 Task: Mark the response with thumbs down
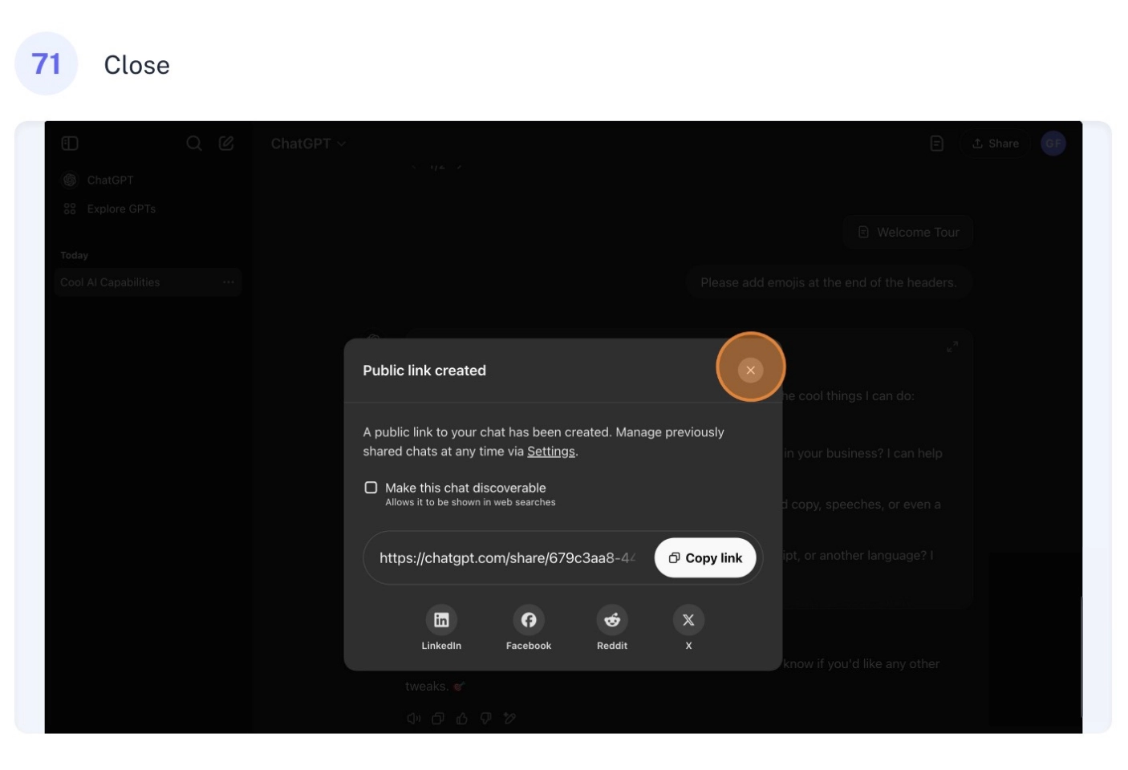485,719
